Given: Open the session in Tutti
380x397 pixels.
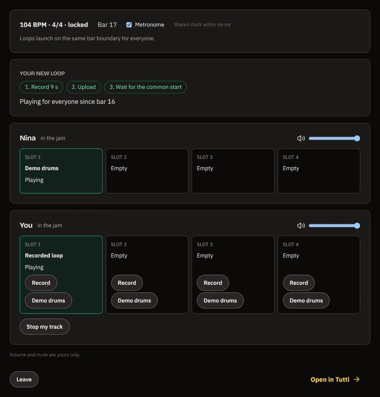Looking at the screenshot, I should 335,379.
